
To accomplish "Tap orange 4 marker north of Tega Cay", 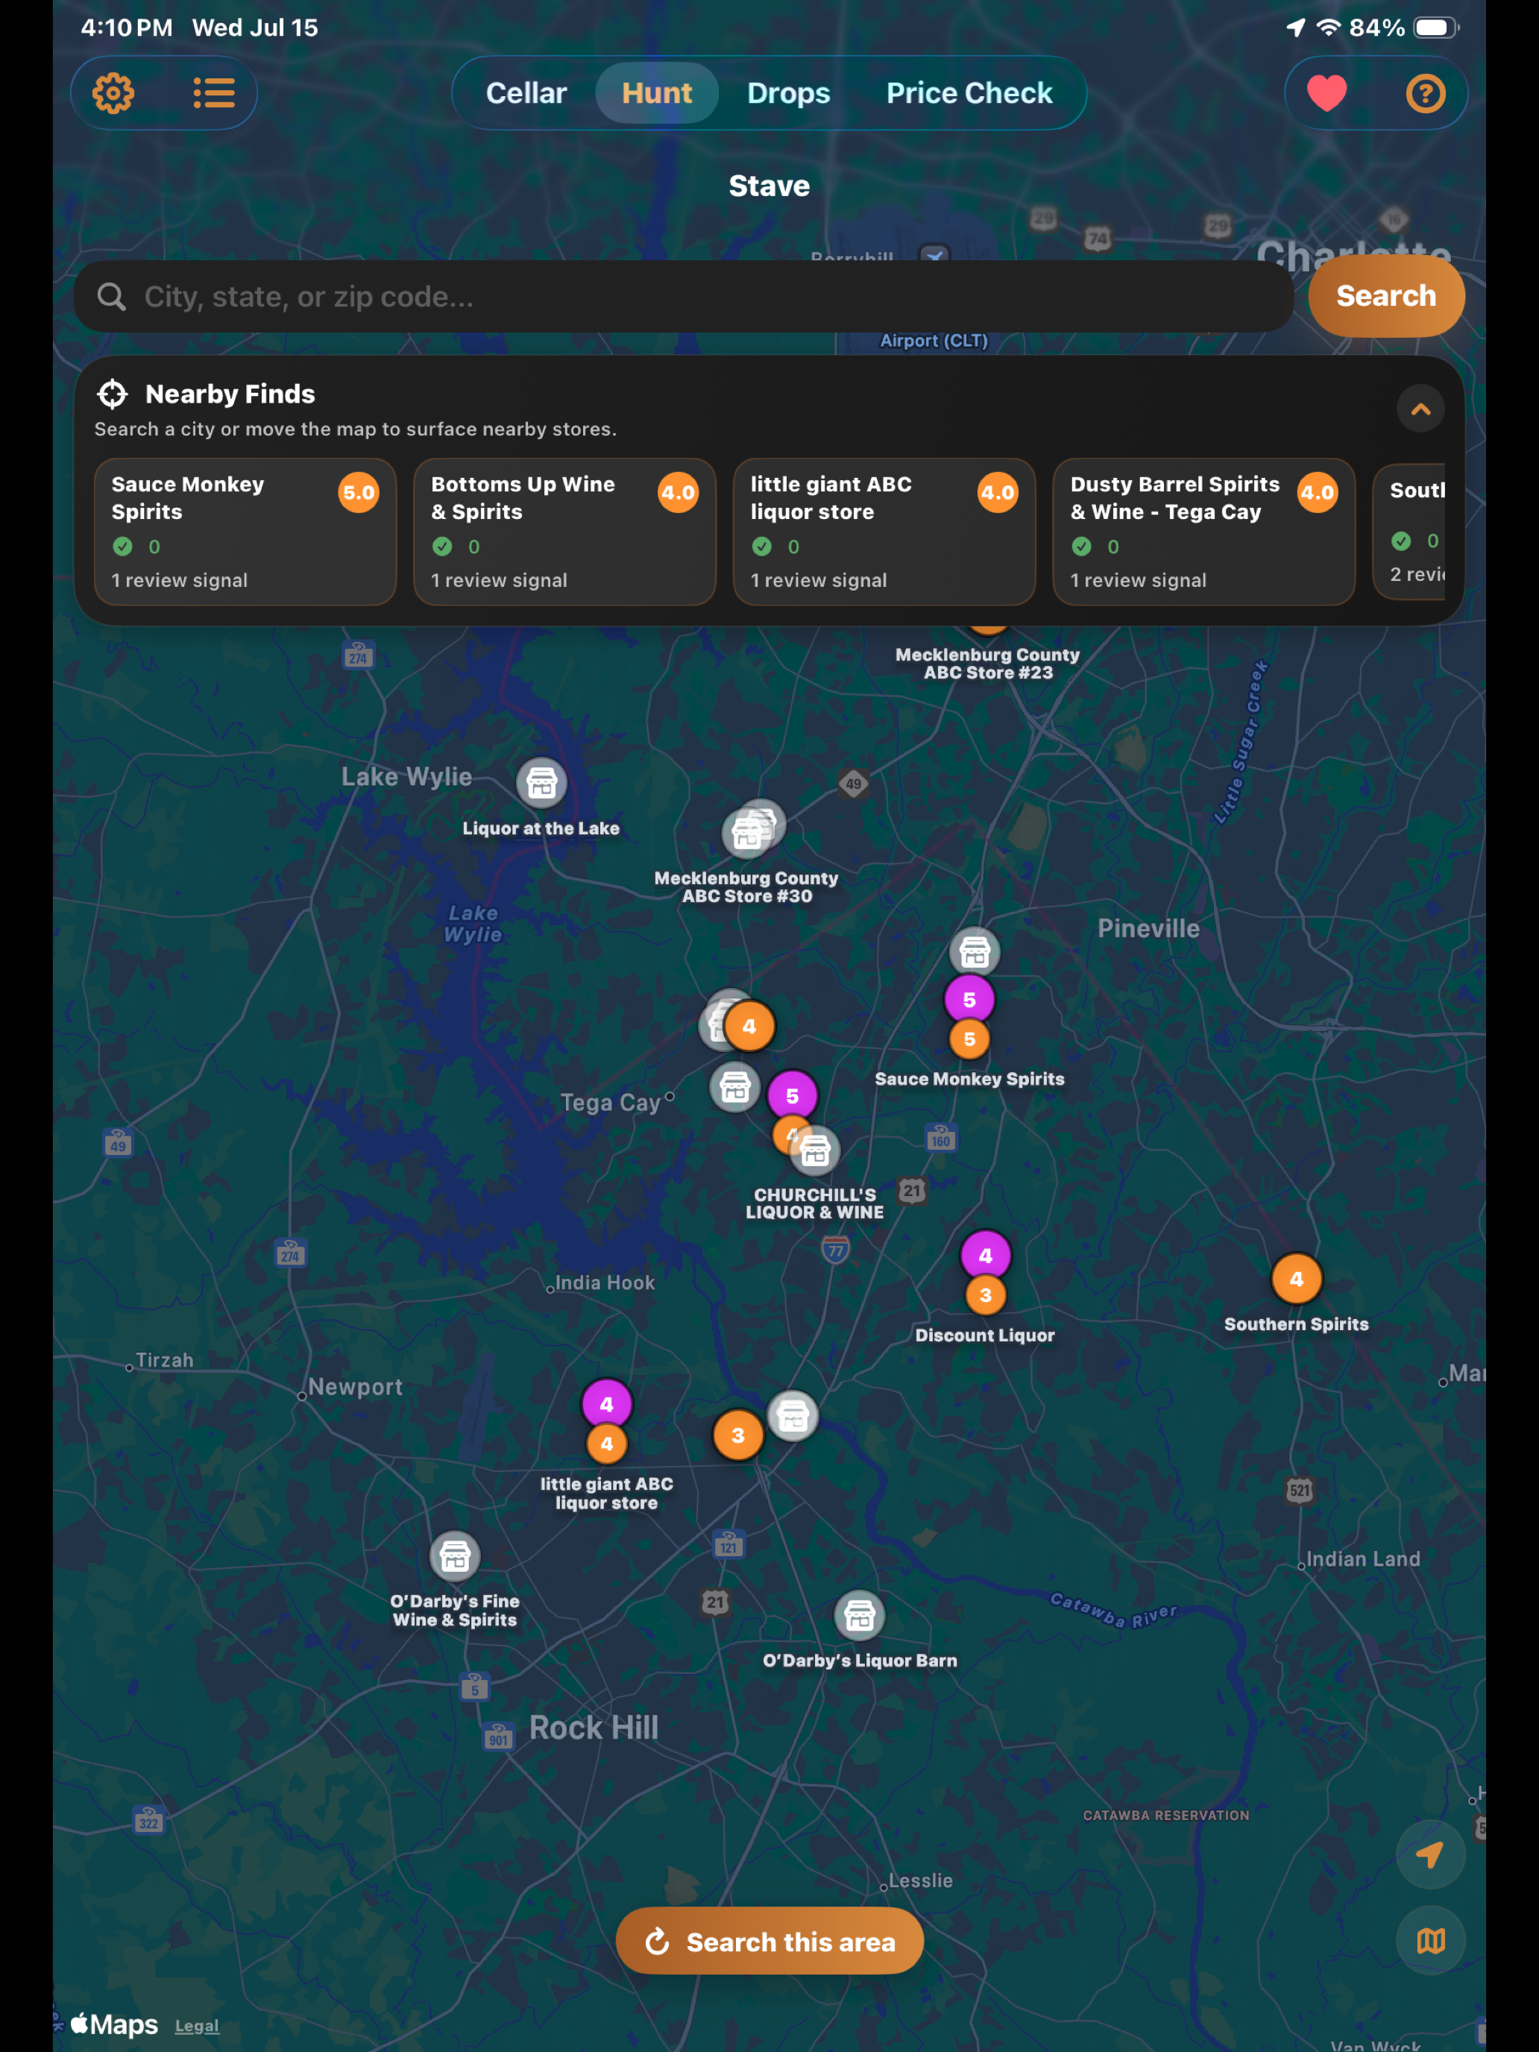I will click(x=749, y=1026).
